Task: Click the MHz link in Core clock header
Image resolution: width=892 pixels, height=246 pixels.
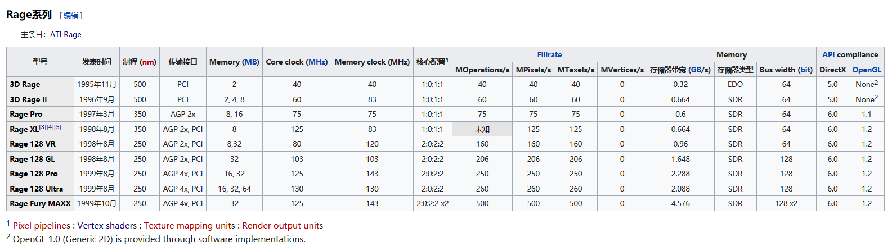Action: (316, 62)
